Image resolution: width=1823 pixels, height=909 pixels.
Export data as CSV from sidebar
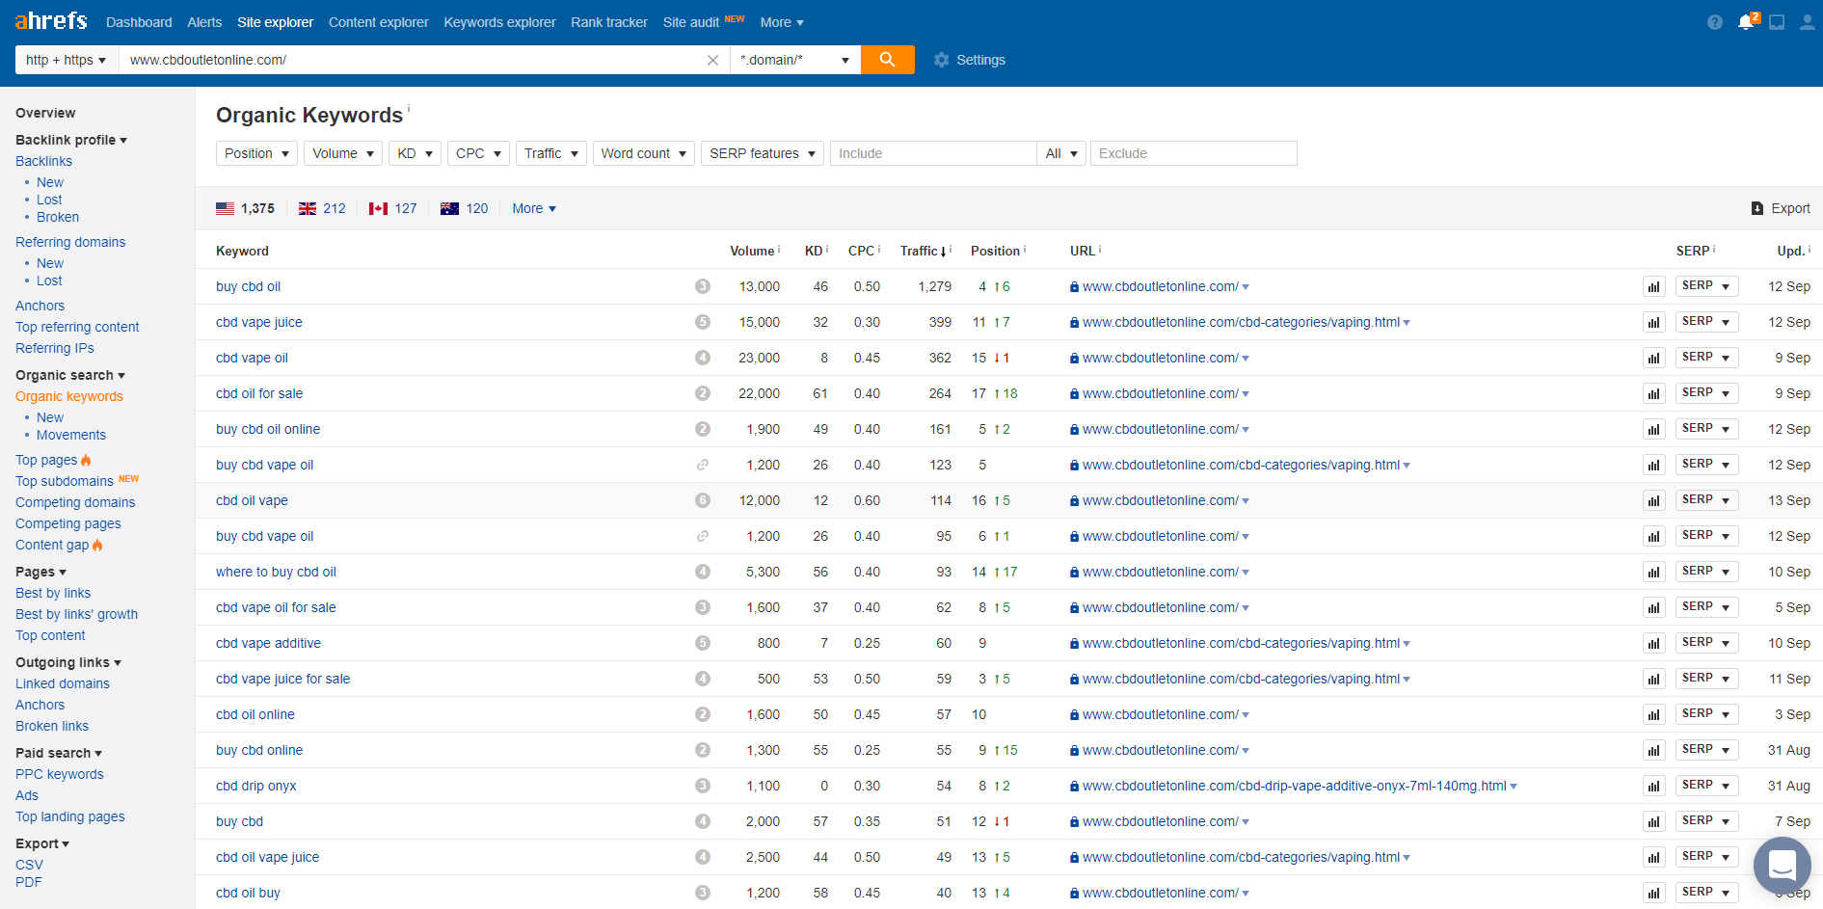tap(29, 865)
